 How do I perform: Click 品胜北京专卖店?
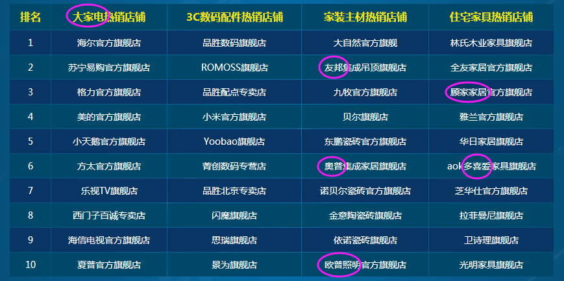(234, 191)
